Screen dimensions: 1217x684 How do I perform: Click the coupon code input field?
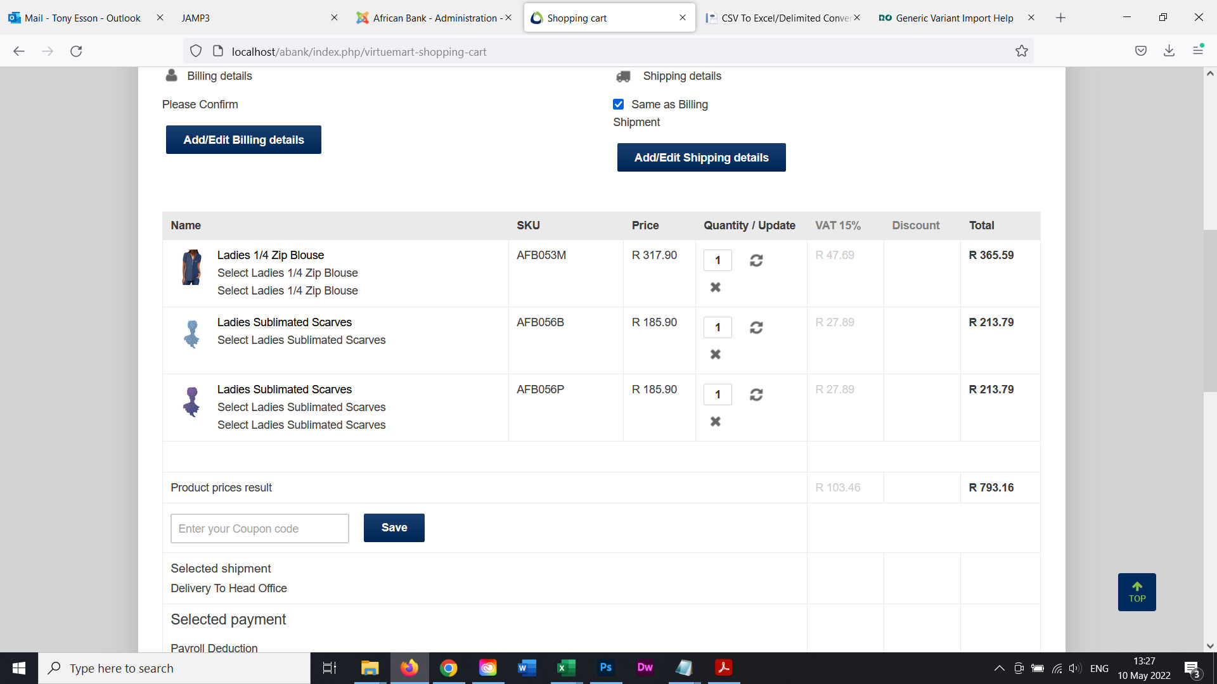[x=260, y=529]
